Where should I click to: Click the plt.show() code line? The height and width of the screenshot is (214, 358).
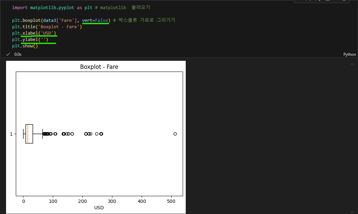25,46
